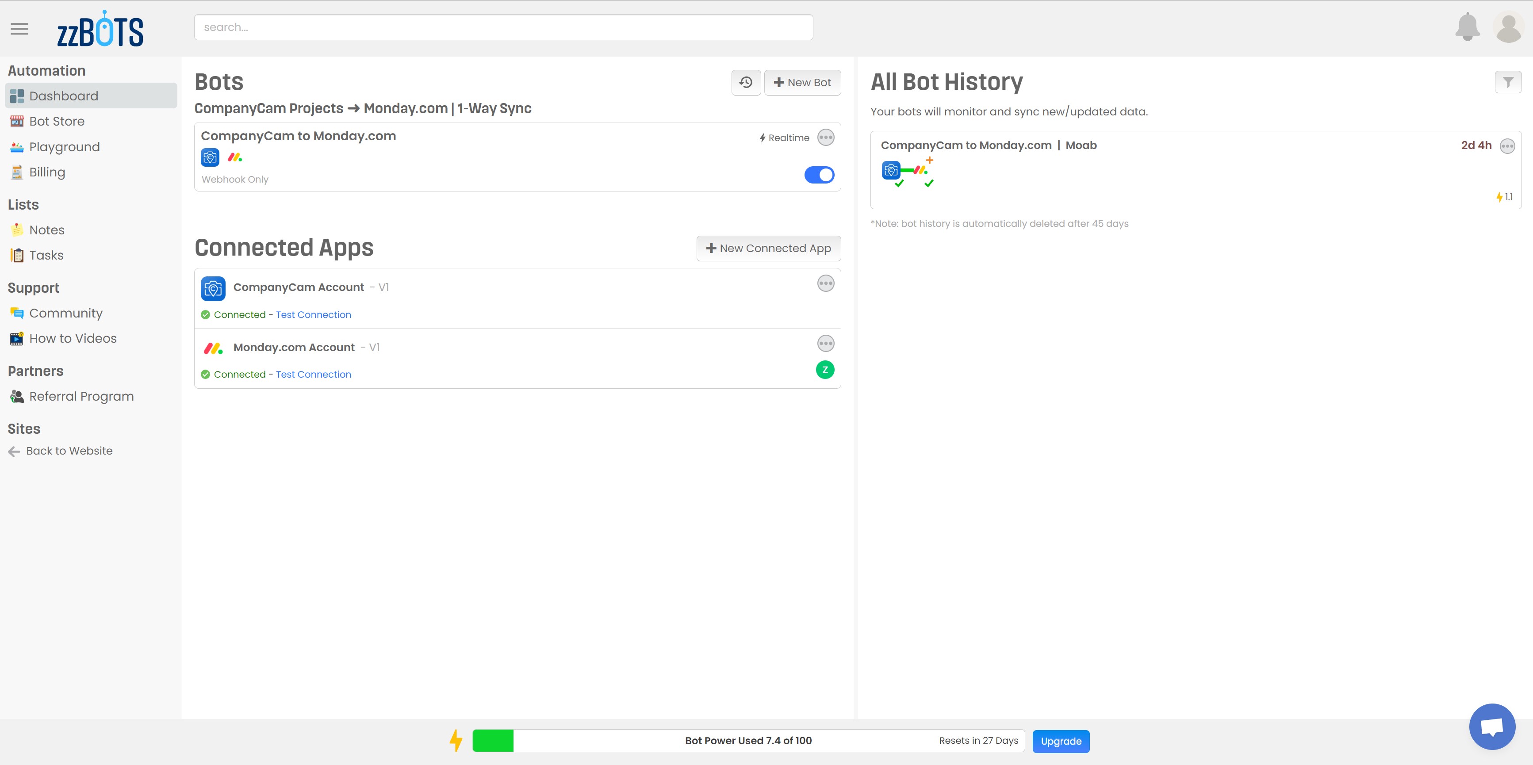1533x765 pixels.
Task: Click the bot history clock icon
Action: (746, 83)
